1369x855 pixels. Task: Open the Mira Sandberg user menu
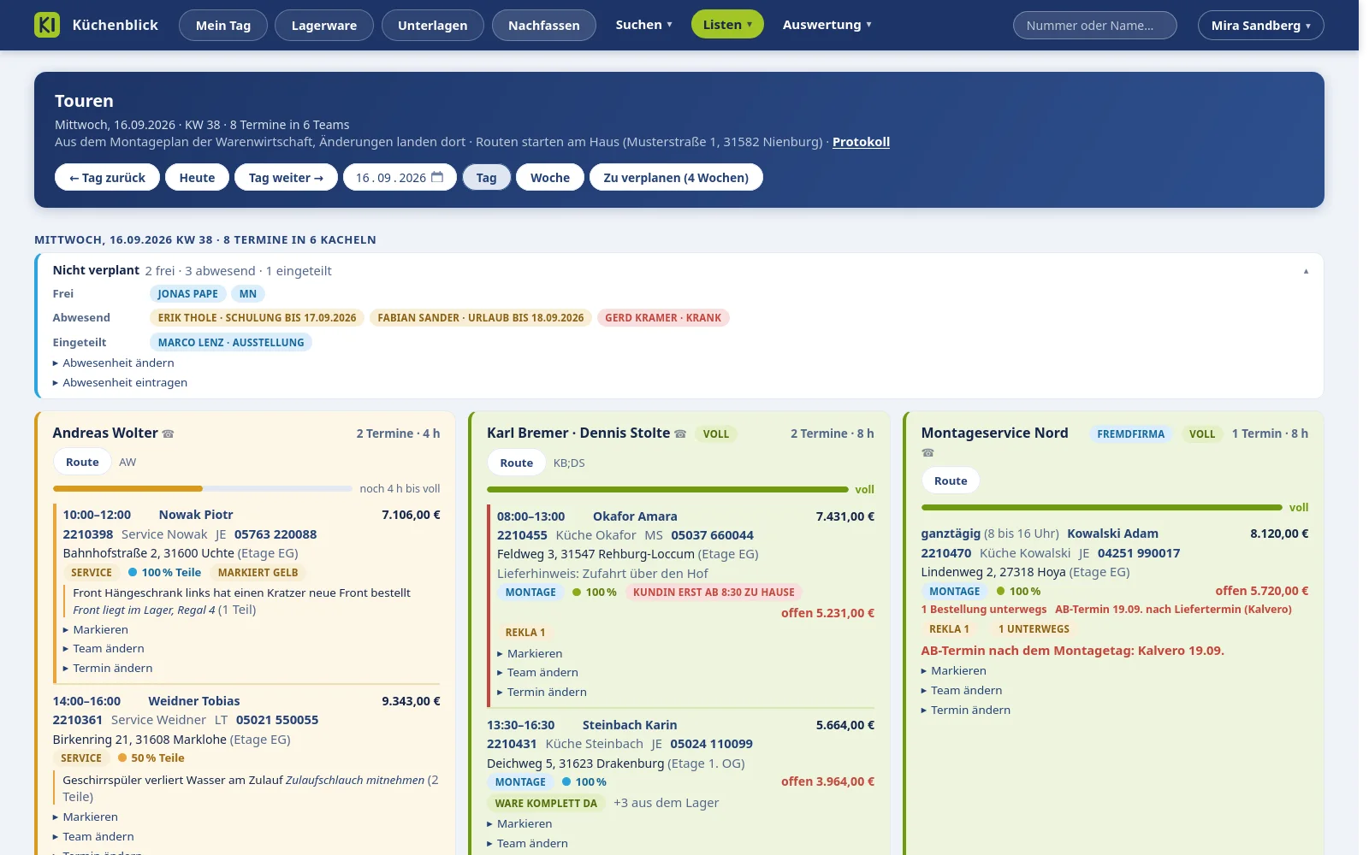pos(1261,25)
